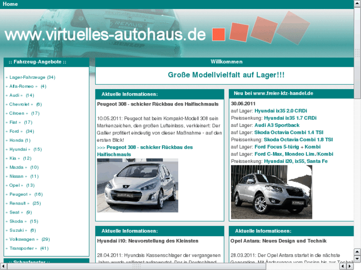Click the Neu bei www.freier-kfz-handel.de header
This screenshot has width=361, height=270.
coord(291,94)
